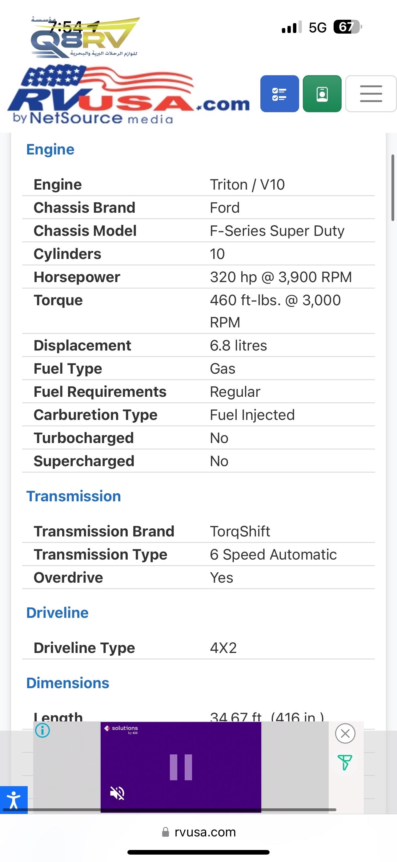This screenshot has width=397, height=862.
Task: Click the page scrollbar thumb
Action: pyautogui.click(x=393, y=187)
